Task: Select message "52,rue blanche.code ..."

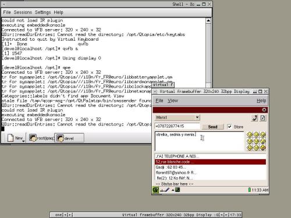Action: coord(210,162)
